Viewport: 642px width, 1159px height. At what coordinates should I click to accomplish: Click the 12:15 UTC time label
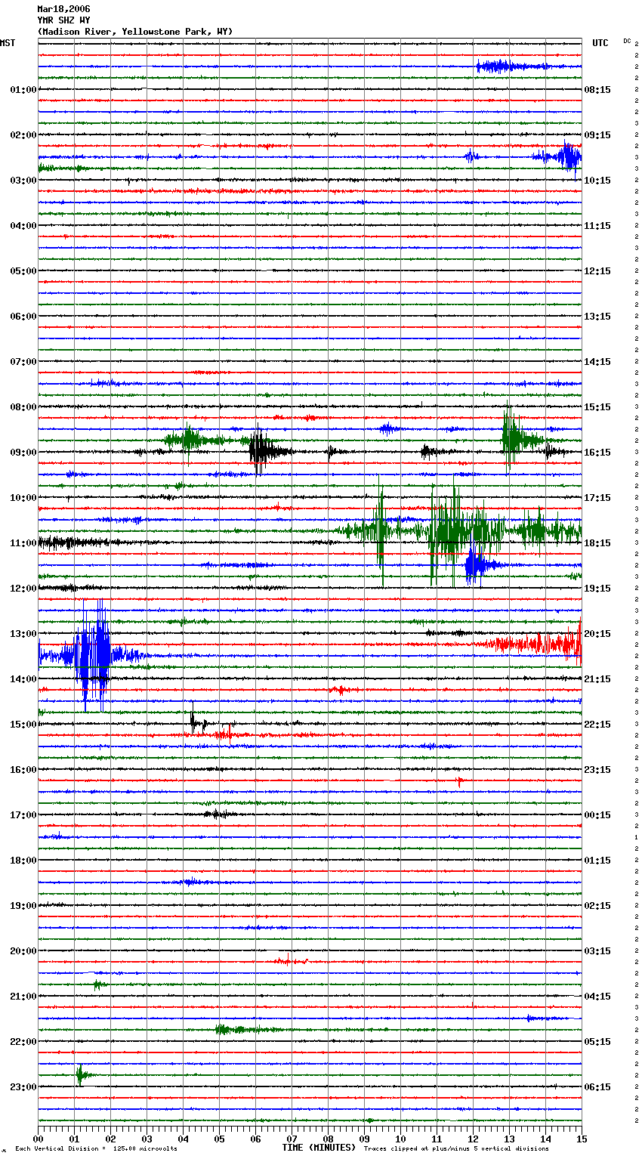pos(597,271)
